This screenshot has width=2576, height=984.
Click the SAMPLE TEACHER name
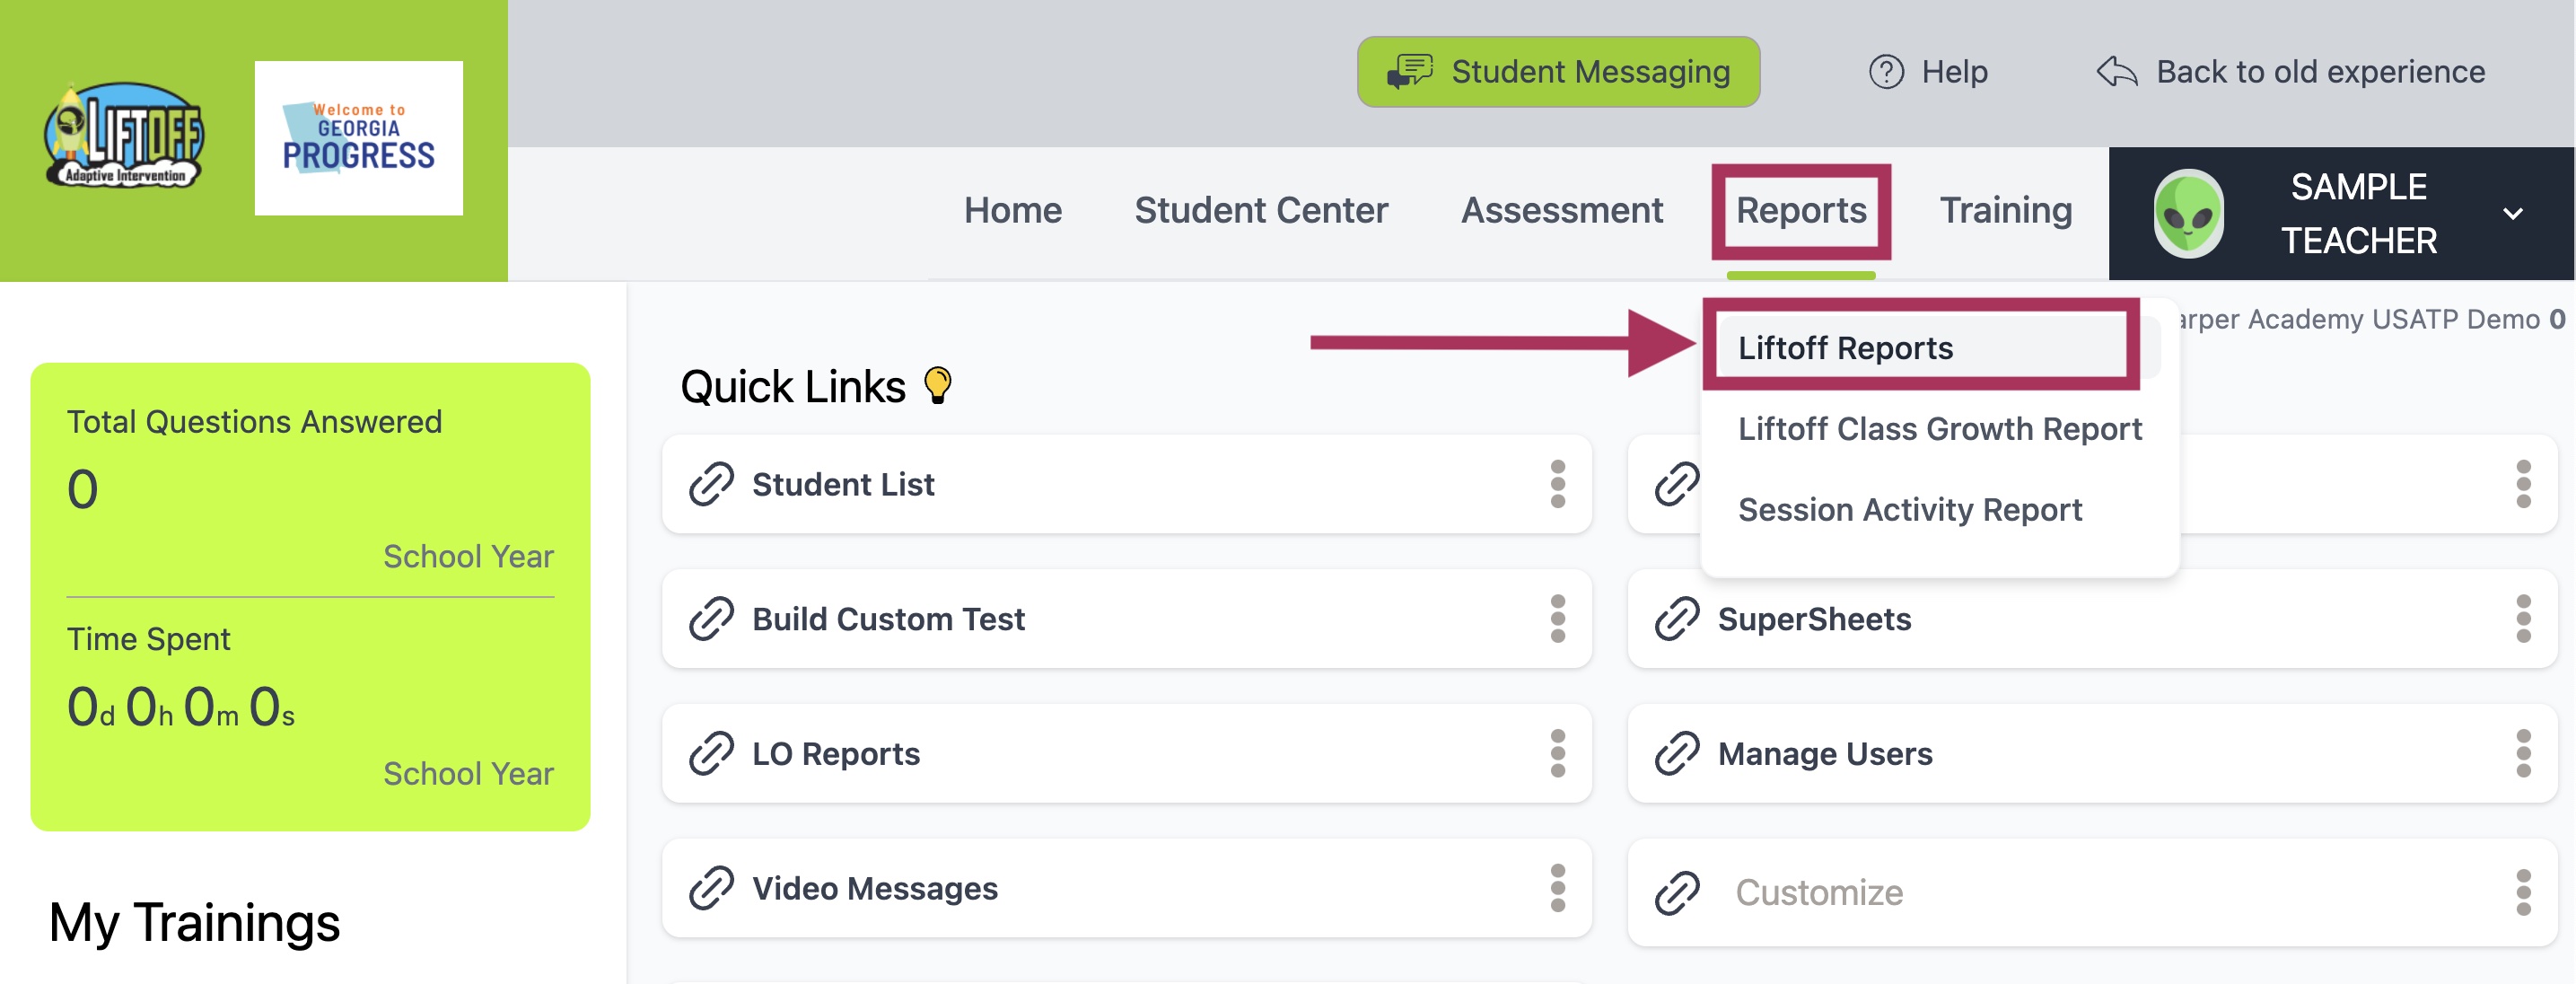point(2358,214)
